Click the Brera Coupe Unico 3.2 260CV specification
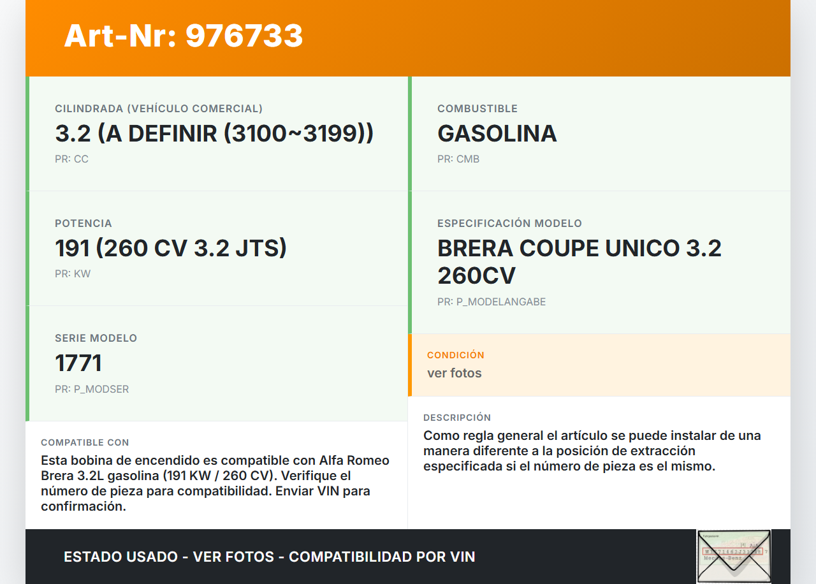The height and width of the screenshot is (584, 816). tap(579, 261)
